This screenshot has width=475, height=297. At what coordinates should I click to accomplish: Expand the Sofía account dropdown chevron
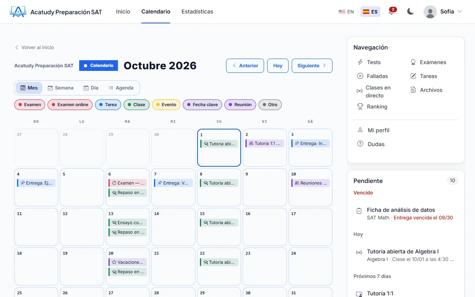click(x=460, y=12)
